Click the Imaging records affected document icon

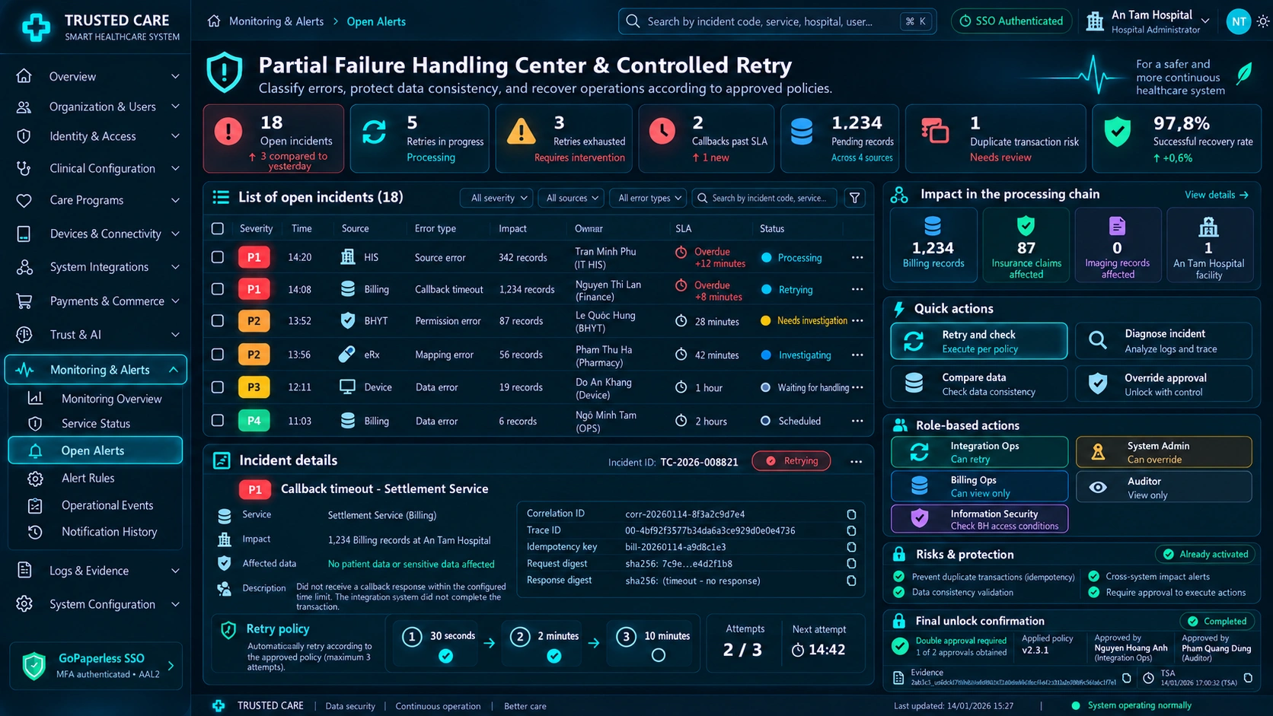(1117, 226)
